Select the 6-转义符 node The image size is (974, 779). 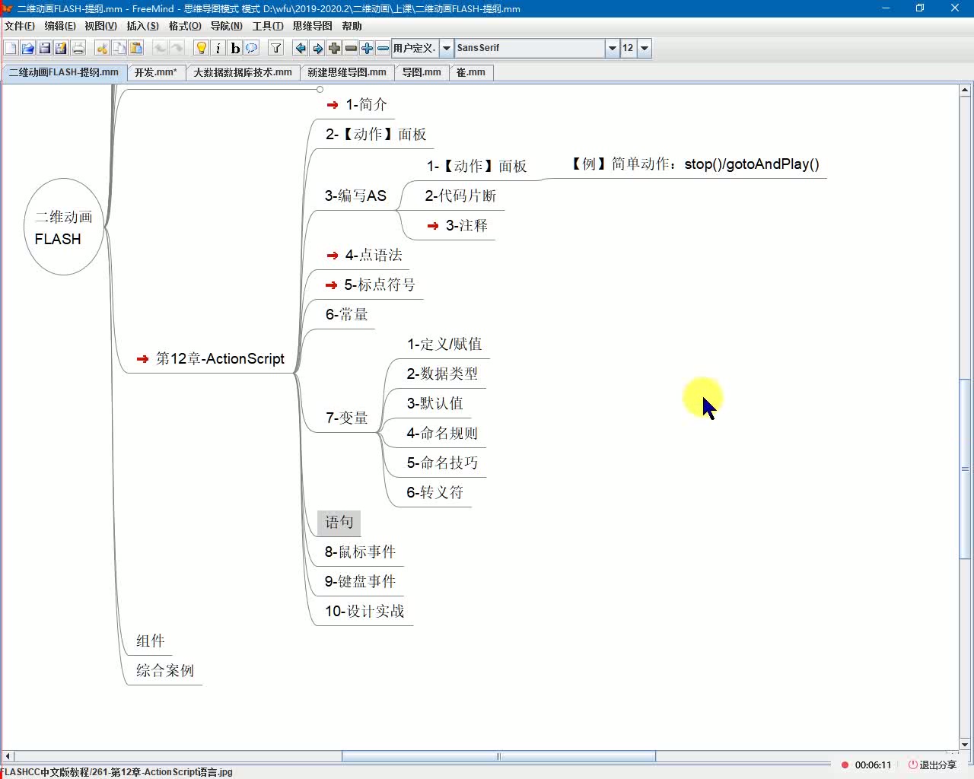434,492
